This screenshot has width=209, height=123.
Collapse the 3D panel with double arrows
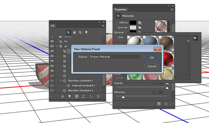coord(99,22)
